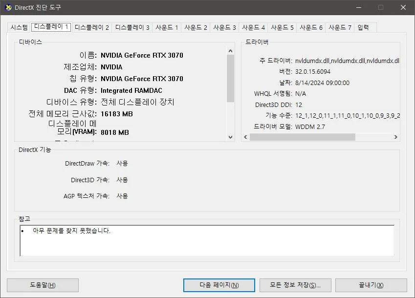Click the 전체 디스플레이 장치 value
The width and height of the screenshot is (415, 298).
click(137, 102)
